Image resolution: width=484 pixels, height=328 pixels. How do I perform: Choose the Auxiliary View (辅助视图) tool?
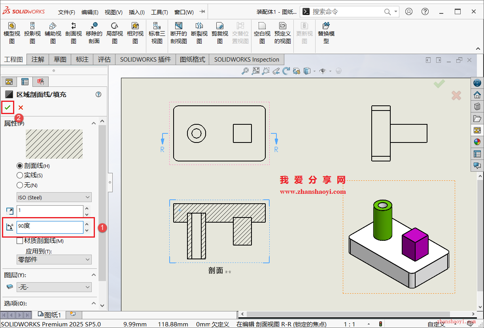point(53,33)
